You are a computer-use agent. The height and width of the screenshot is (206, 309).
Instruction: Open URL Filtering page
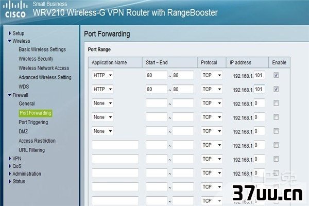coord(32,150)
